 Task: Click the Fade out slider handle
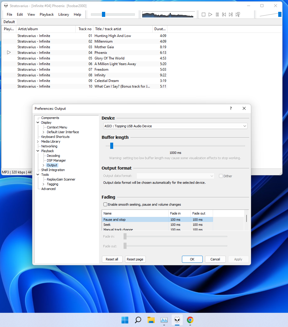125,246
